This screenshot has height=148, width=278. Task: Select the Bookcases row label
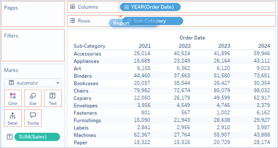click(86, 83)
